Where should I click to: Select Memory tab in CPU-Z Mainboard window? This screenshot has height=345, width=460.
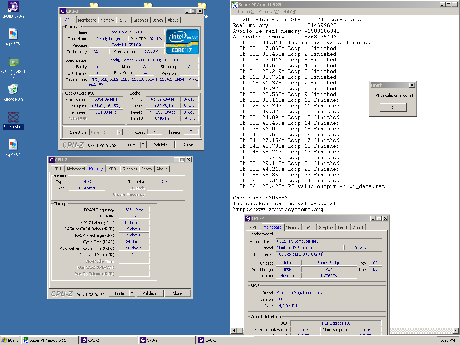point(293,227)
